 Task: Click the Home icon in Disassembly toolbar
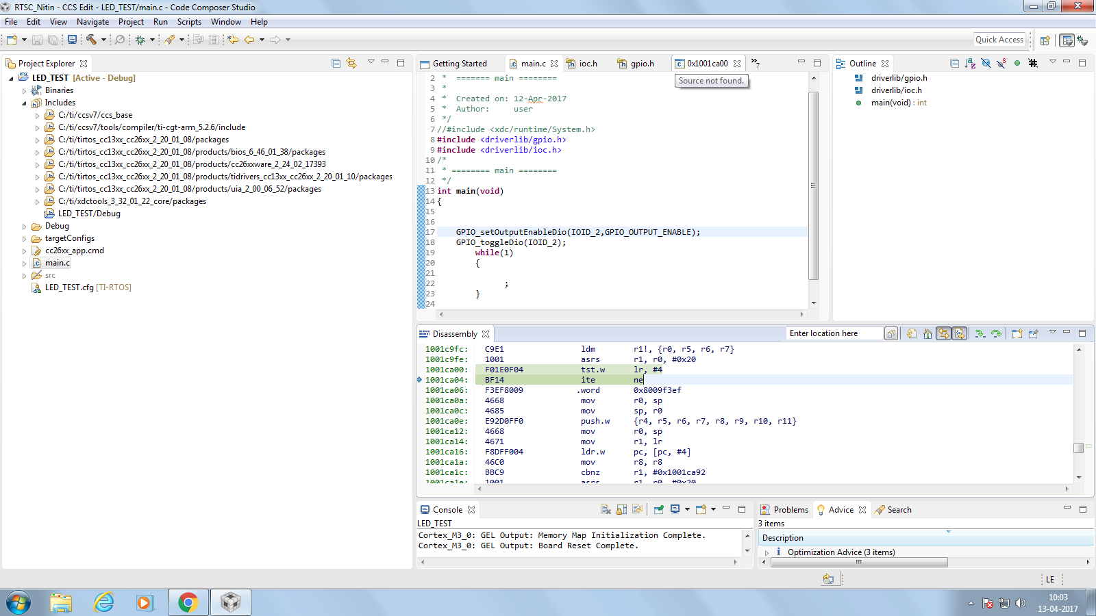pyautogui.click(x=927, y=334)
